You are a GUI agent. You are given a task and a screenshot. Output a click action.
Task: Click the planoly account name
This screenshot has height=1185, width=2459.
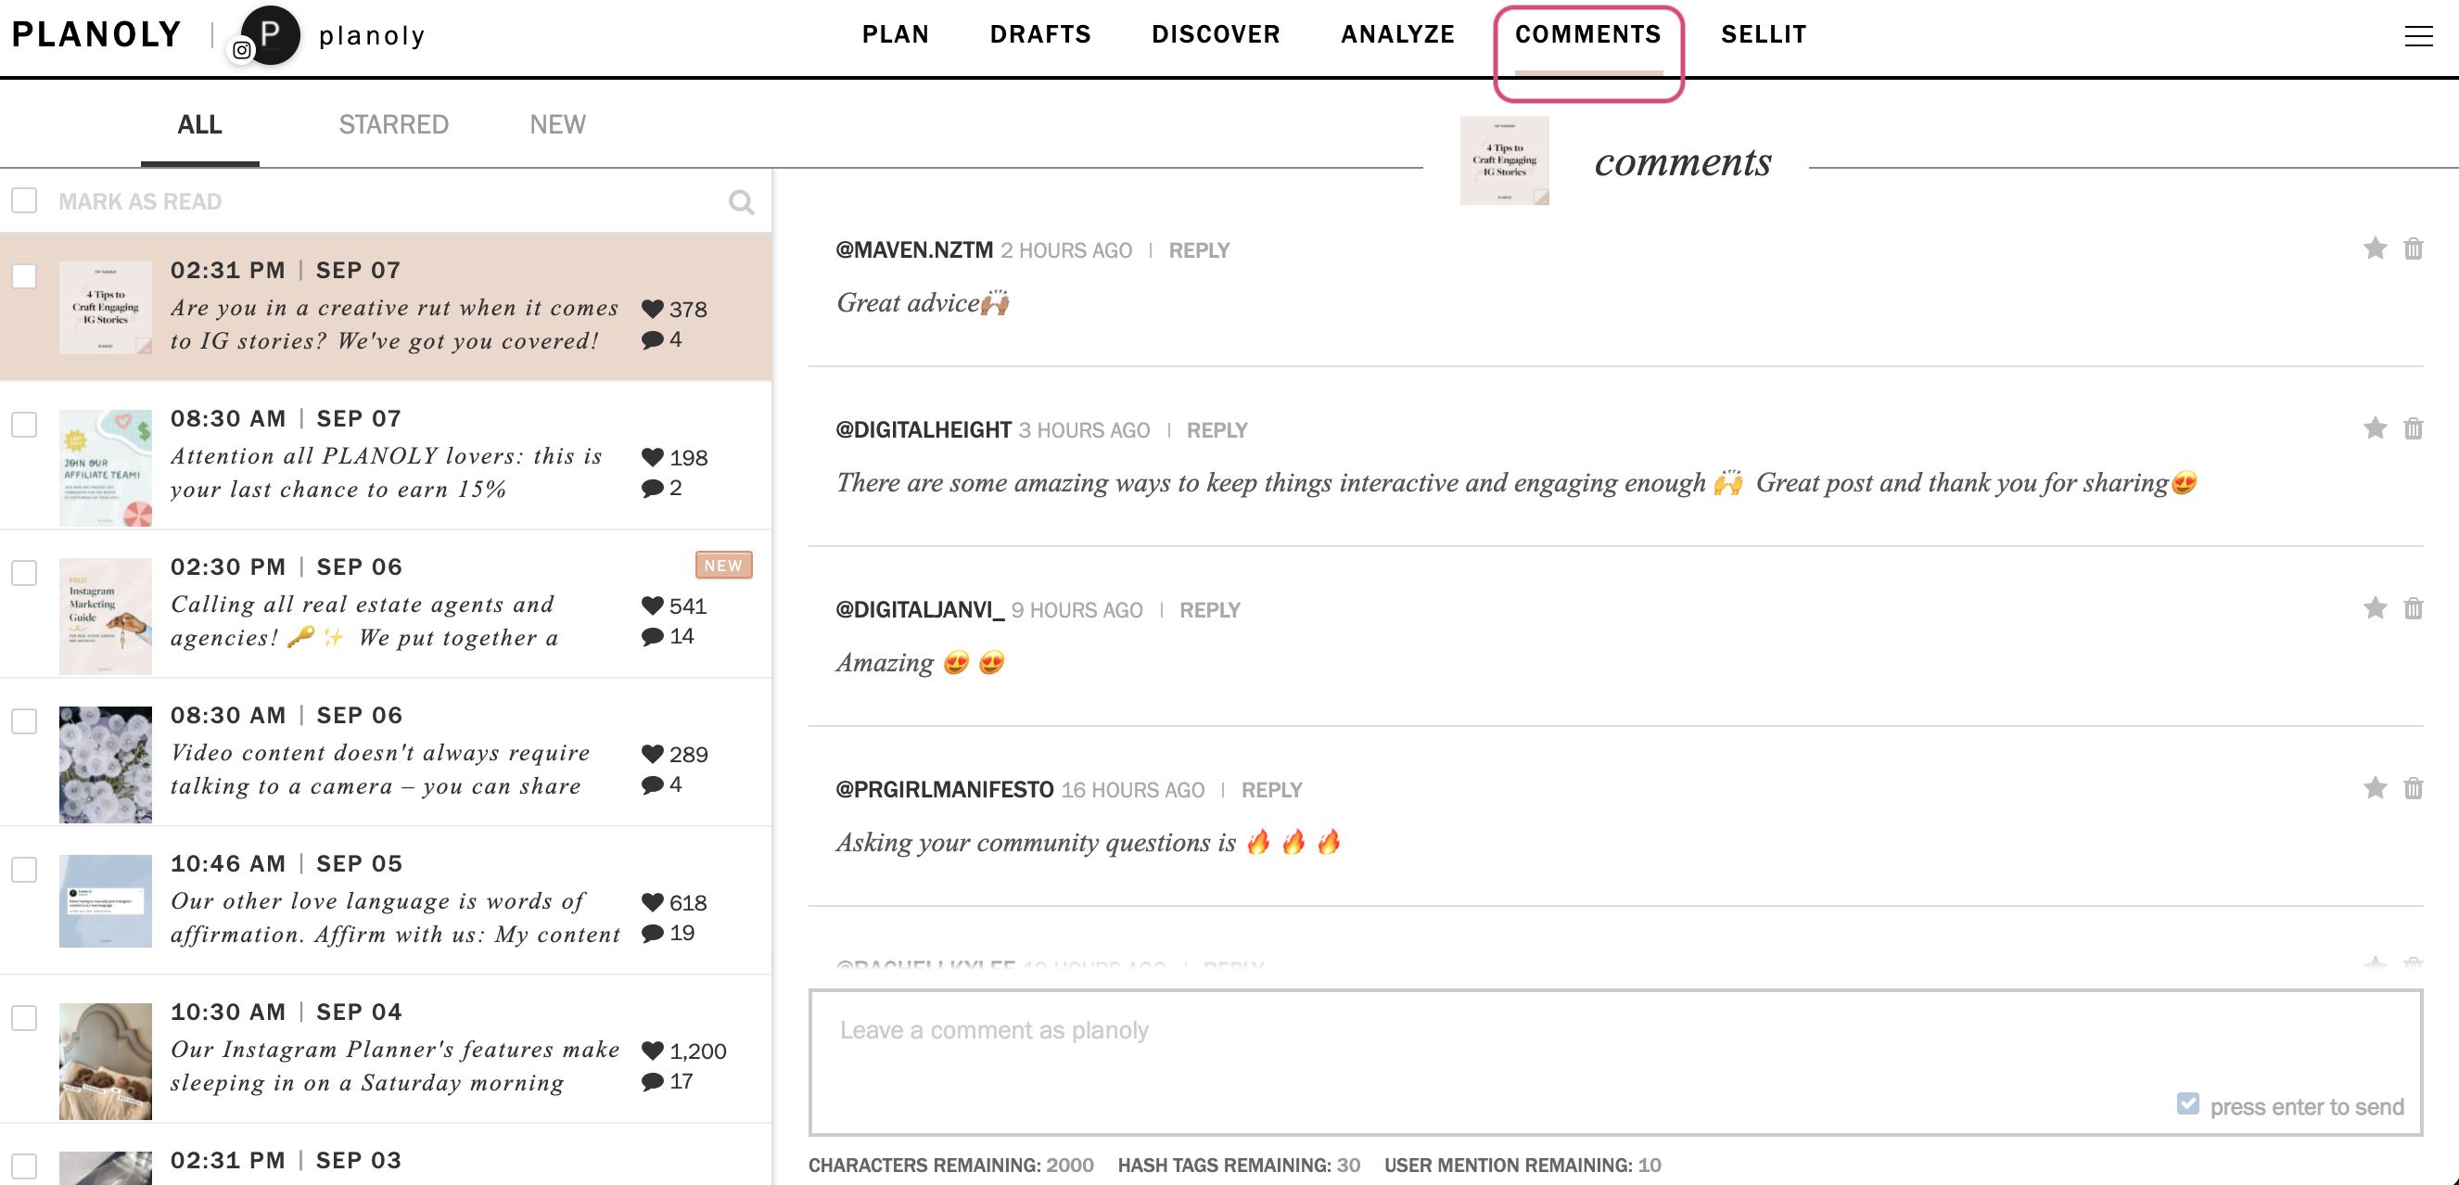tap(371, 35)
